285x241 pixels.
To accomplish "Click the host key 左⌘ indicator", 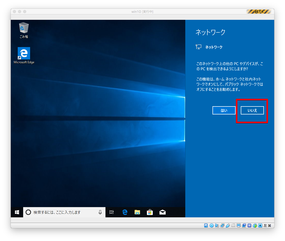I will 267,226.
